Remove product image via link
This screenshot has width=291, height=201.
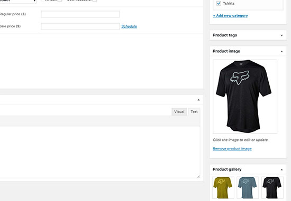pyautogui.click(x=232, y=149)
